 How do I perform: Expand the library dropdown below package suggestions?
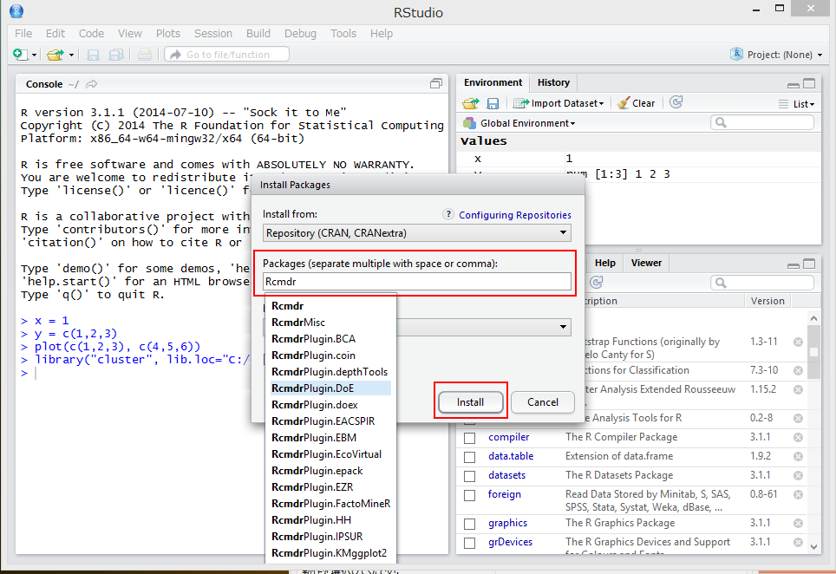(x=563, y=327)
